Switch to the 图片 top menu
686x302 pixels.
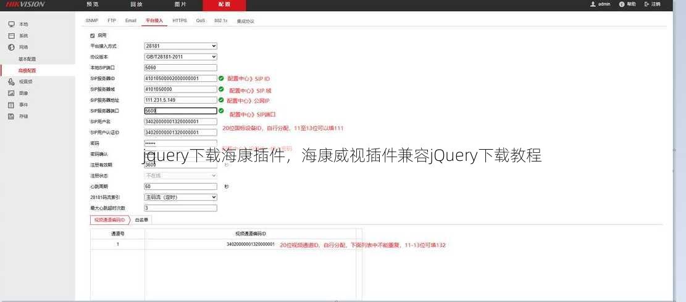(x=180, y=4)
